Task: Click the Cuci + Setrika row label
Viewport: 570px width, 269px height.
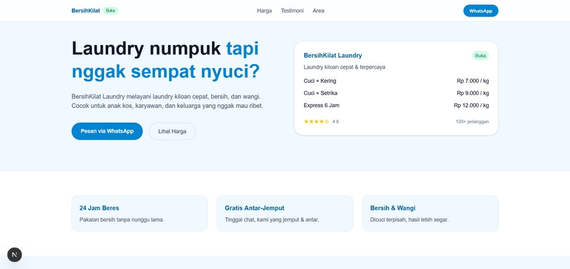Action: pyautogui.click(x=321, y=93)
